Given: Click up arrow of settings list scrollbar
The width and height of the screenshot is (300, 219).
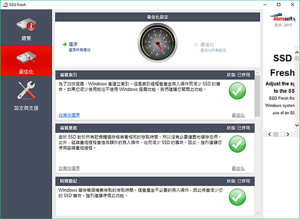Looking at the screenshot, I should pyautogui.click(x=257, y=73).
